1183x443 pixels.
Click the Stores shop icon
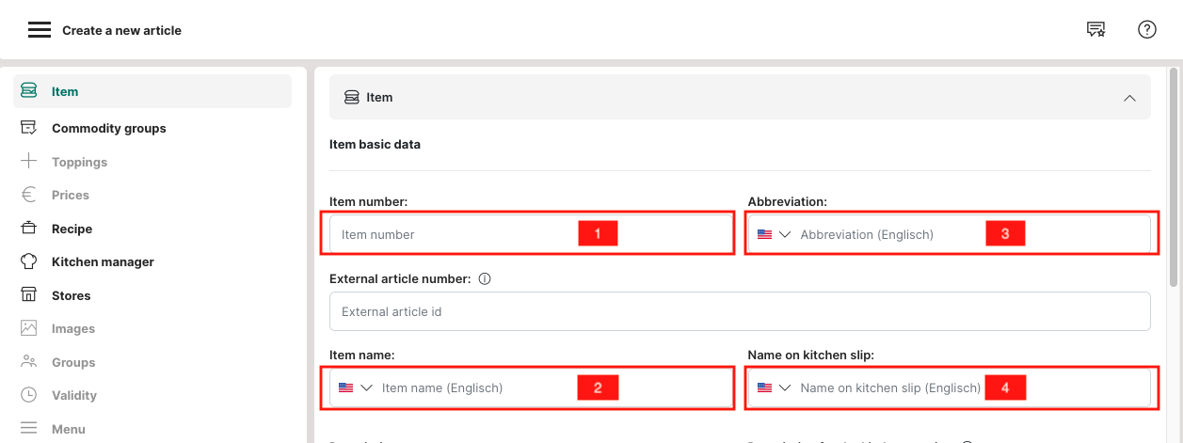[x=29, y=295]
